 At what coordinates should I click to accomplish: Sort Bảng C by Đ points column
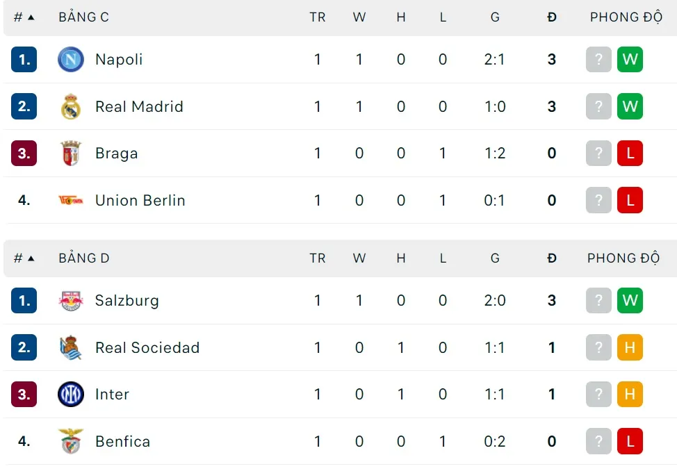[x=552, y=17]
